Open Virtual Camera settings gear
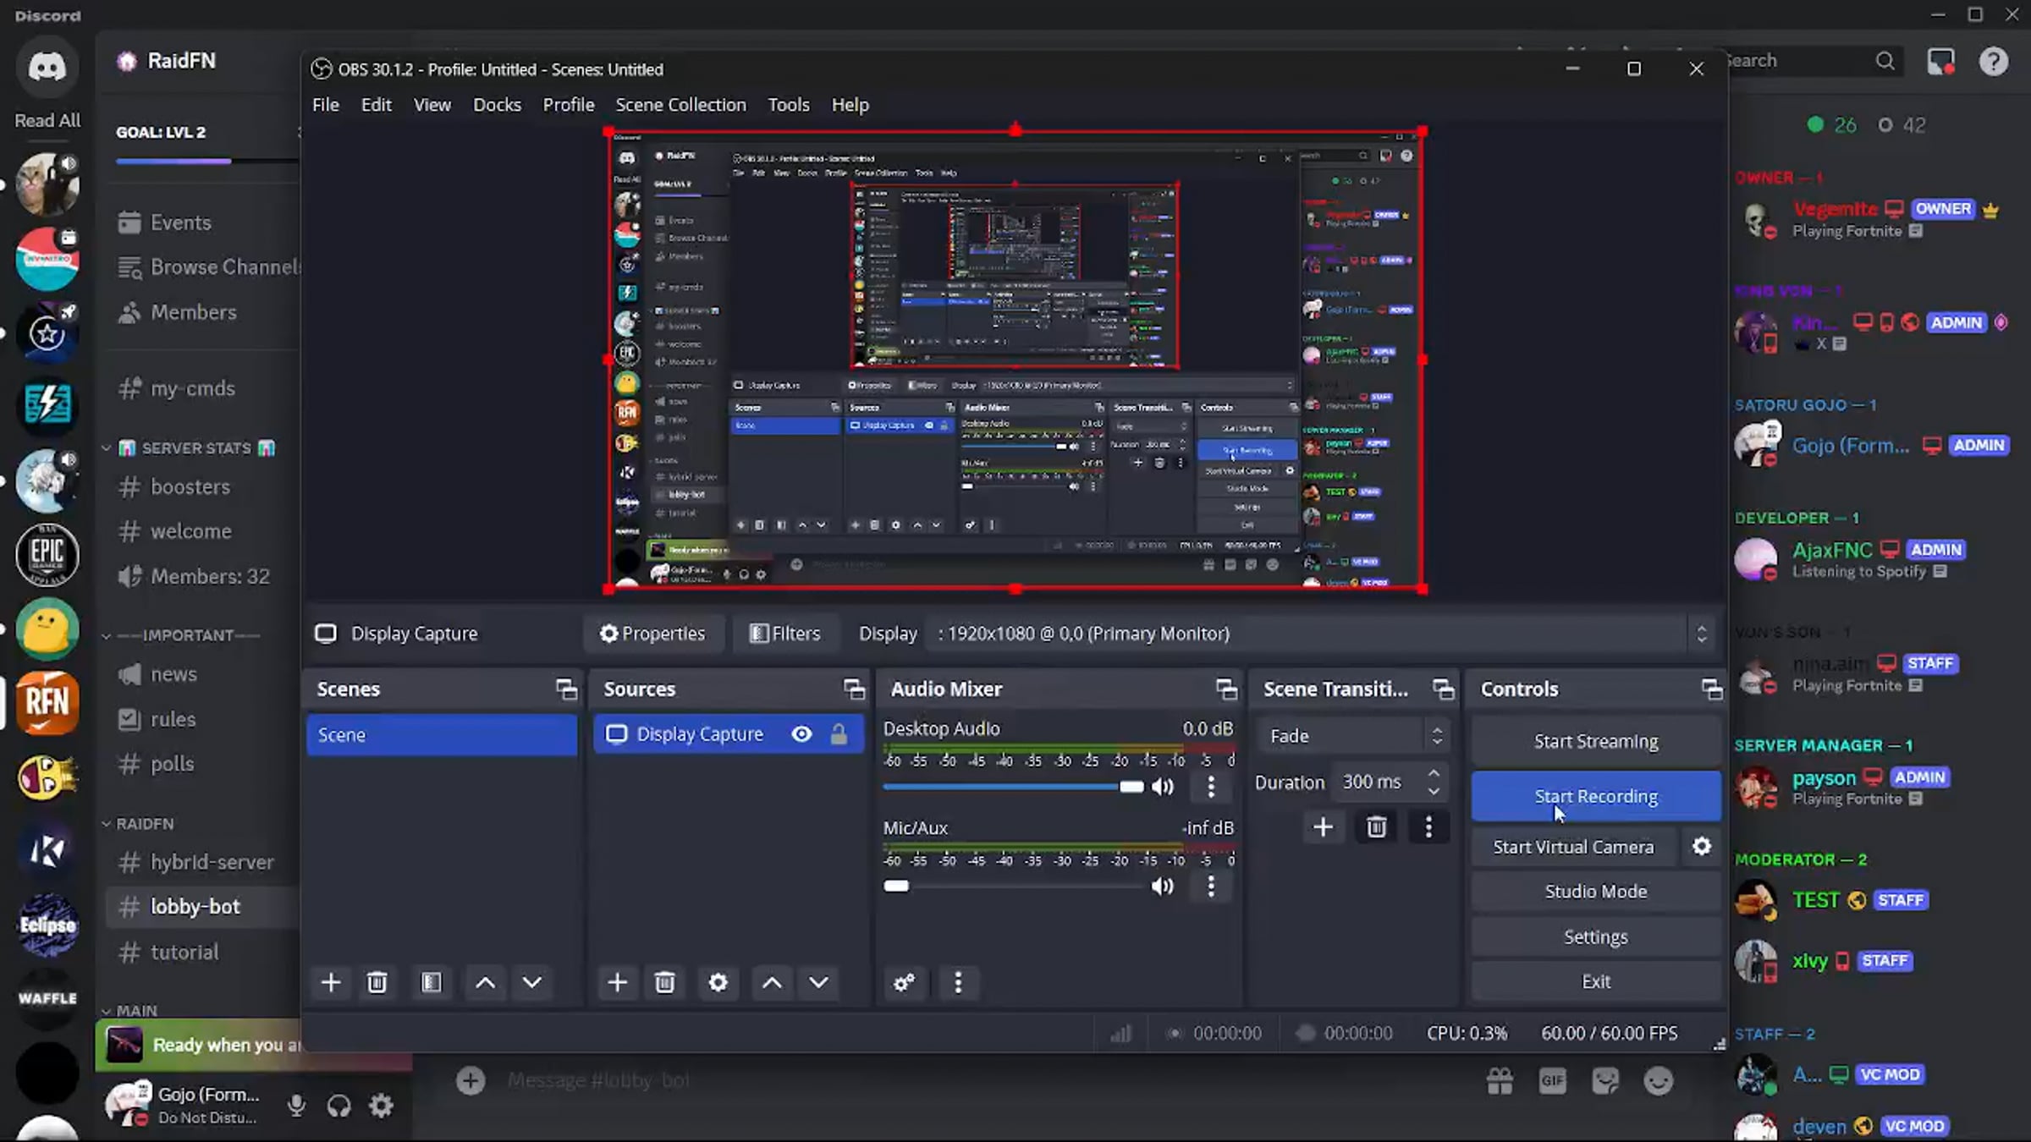Screen dimensions: 2031x1142 coord(1701,847)
